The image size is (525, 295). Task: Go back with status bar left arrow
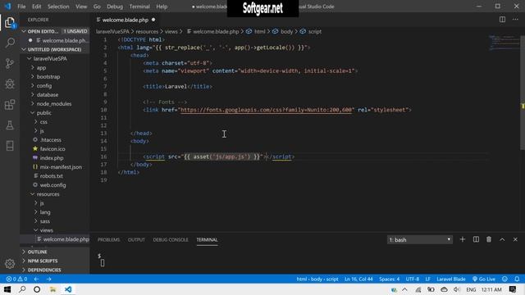[36, 279]
